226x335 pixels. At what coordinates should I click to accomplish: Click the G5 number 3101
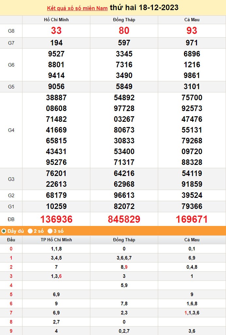coord(192,87)
